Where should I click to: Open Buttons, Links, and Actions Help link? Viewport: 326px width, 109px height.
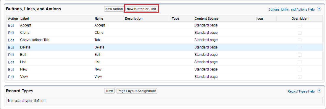pyautogui.click(x=291, y=9)
